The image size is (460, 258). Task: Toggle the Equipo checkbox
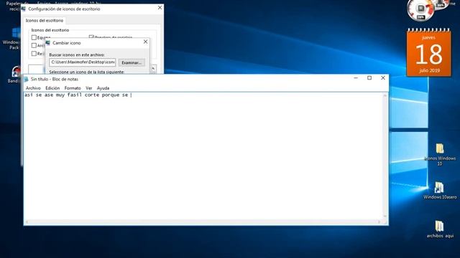(x=34, y=37)
